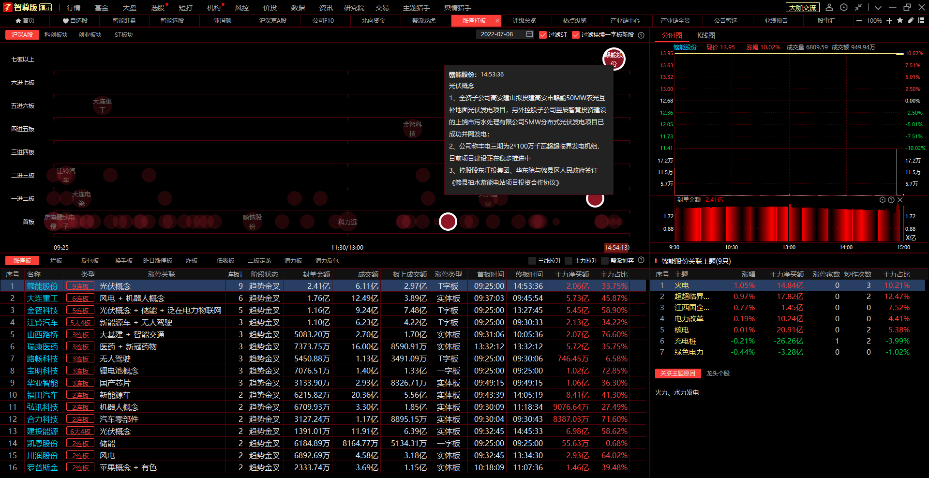This screenshot has height=478, width=929.
Task: Open 大连重工 stock link in table
Action: click(43, 299)
